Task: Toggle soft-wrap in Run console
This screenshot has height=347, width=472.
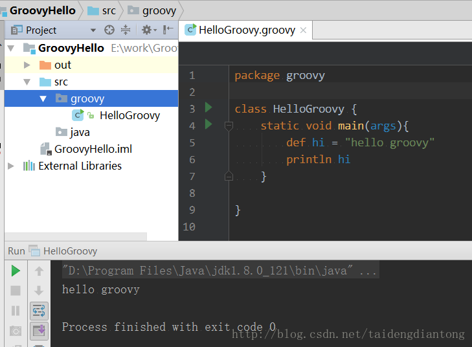Action: click(x=39, y=311)
